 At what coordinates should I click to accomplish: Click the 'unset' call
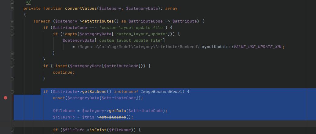coord(59,98)
